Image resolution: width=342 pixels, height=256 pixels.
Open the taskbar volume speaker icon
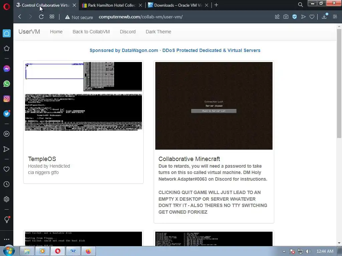[308, 251]
